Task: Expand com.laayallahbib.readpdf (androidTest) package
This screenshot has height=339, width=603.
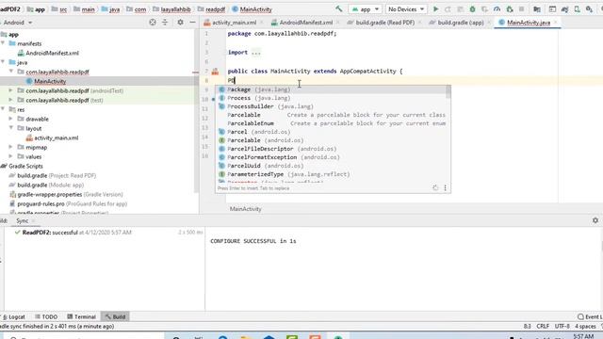Action: 10,90
